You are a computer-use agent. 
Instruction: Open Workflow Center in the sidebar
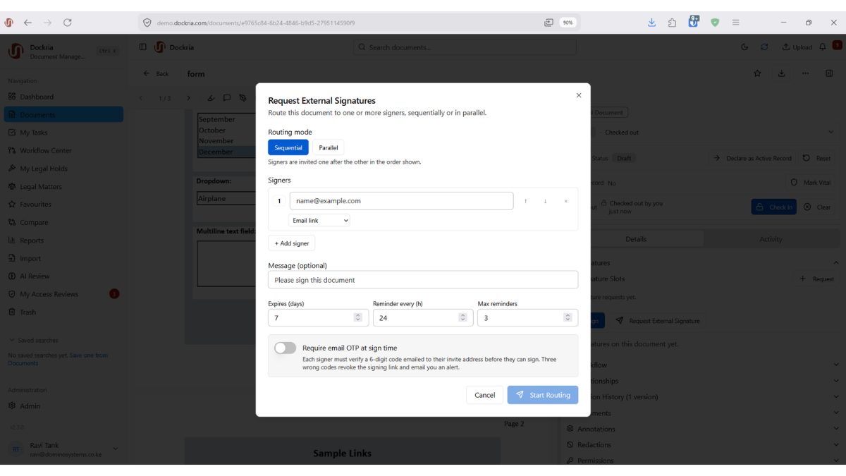pos(63,150)
